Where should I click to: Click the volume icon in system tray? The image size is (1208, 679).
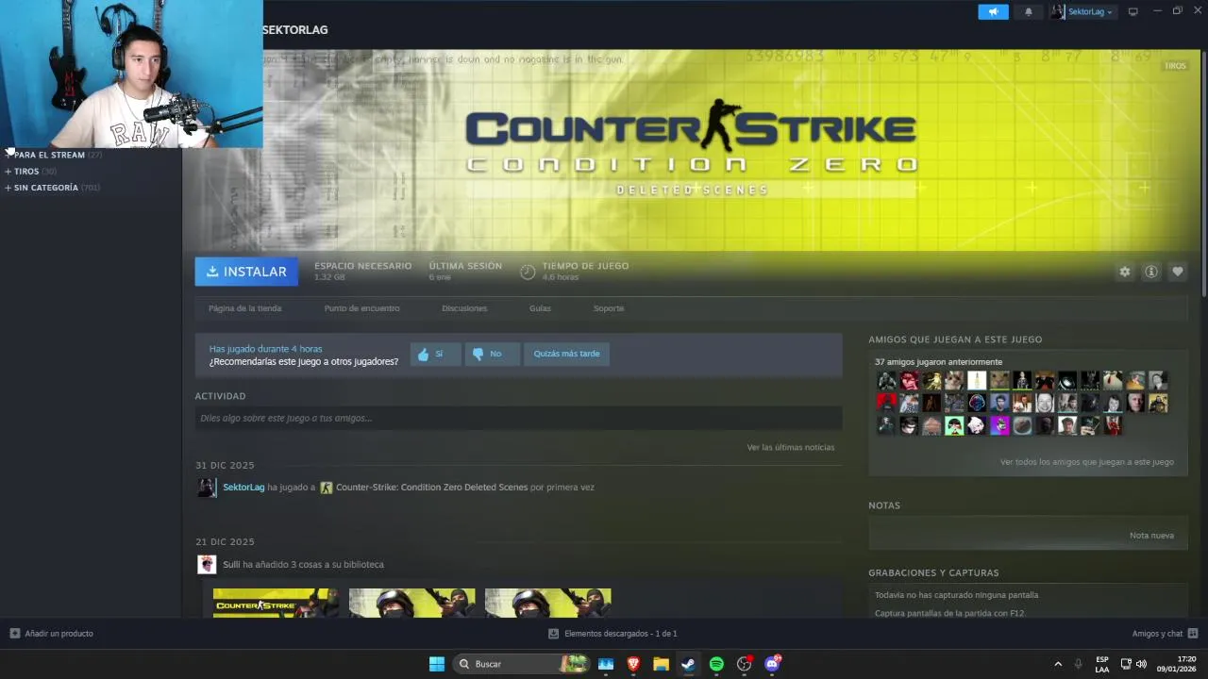coord(1142,664)
